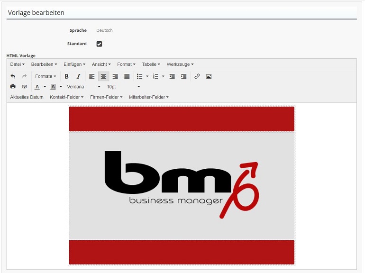Screen dimensions: 365x273
Task: Toggle italic formatting
Action: coord(78,76)
